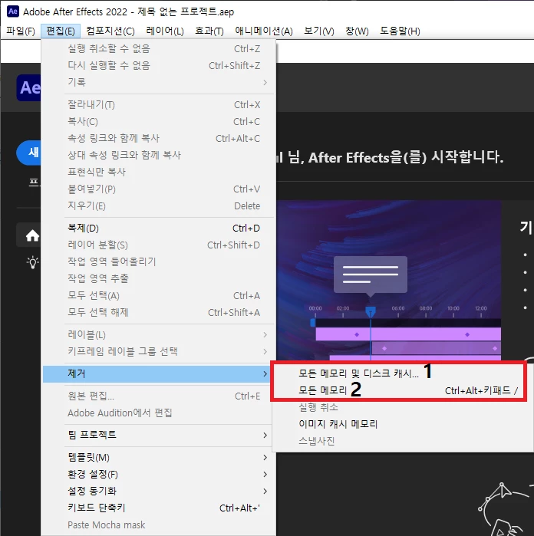Viewport: 534px width, 536px height.
Task: Open the 애니메이션(A) menu
Action: tap(263, 31)
